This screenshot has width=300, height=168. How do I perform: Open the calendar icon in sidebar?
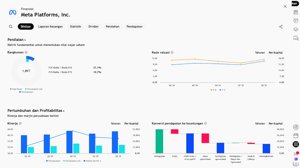296,136
